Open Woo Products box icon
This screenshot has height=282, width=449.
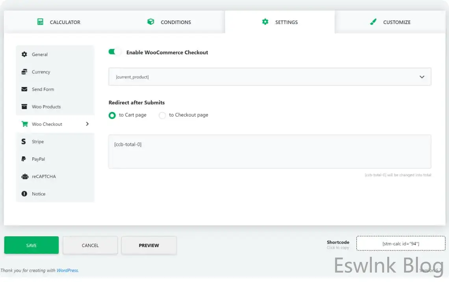pos(24,107)
